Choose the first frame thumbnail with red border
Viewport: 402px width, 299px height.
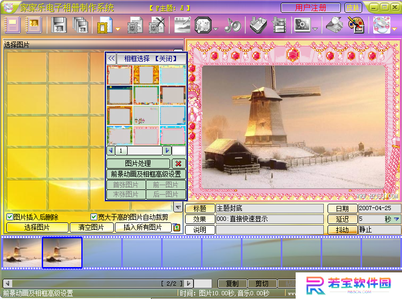[120, 75]
